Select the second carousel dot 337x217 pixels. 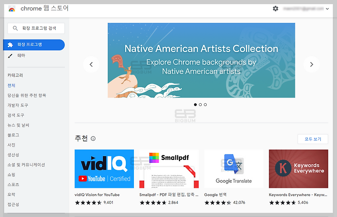(x=200, y=105)
